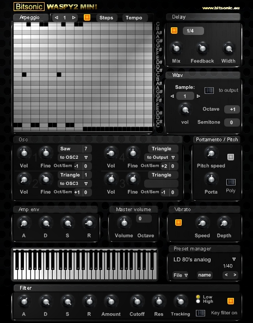Click the Master Volume knob

[x=124, y=223]
